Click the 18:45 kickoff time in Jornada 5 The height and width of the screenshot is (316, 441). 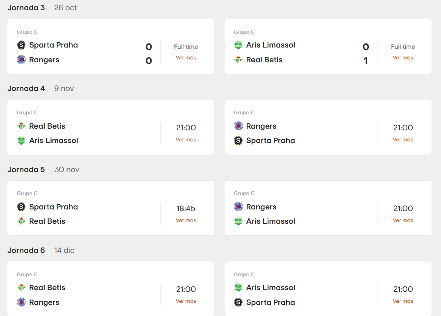(186, 209)
